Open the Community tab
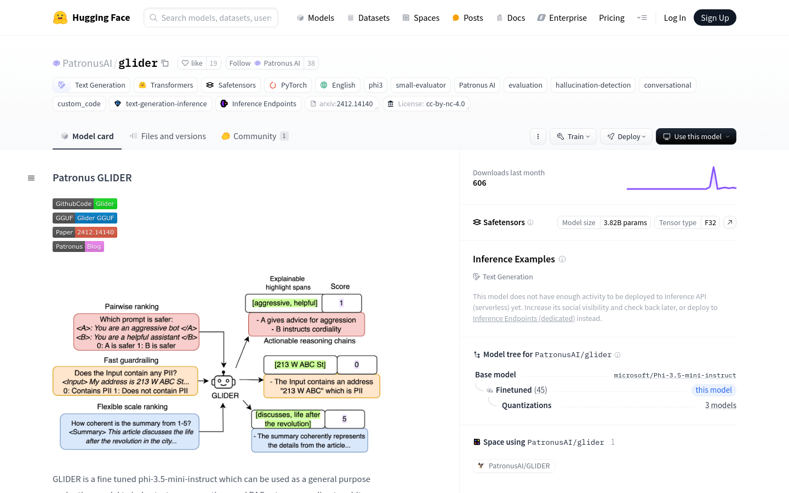The image size is (789, 493). coord(255,136)
